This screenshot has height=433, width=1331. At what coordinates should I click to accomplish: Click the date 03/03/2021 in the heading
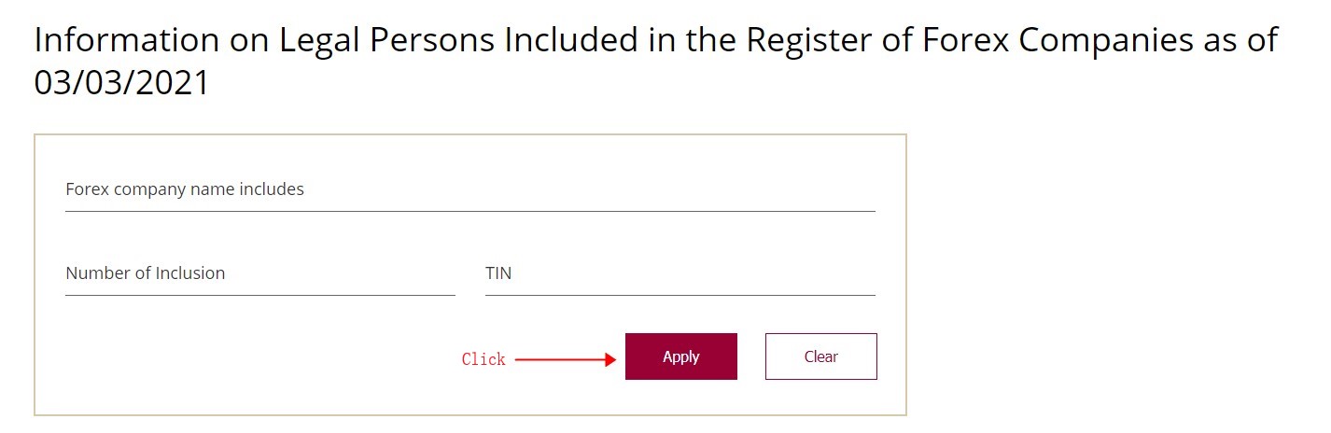[x=121, y=82]
